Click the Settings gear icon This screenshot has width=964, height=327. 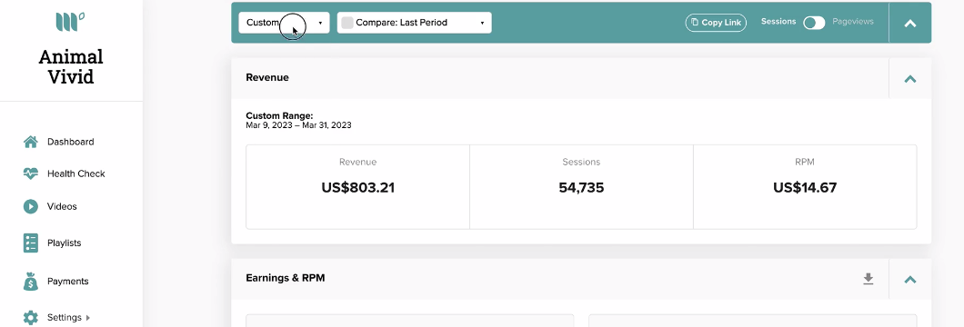point(31,318)
